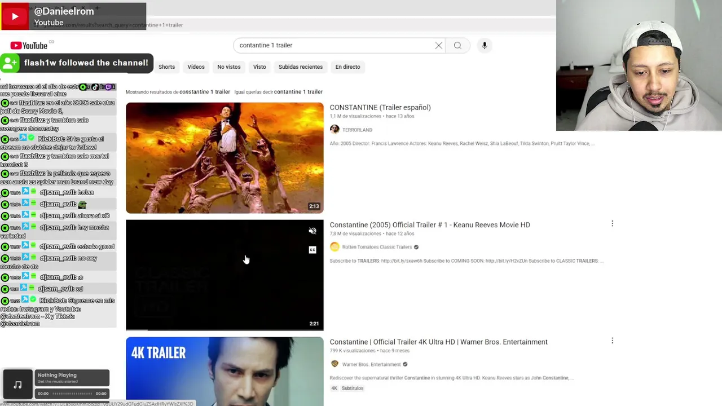
Task: Click the Subtítulos badge
Action: [x=353, y=388]
